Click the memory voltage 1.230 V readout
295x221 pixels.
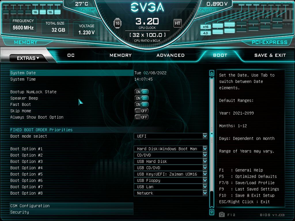click(x=86, y=33)
